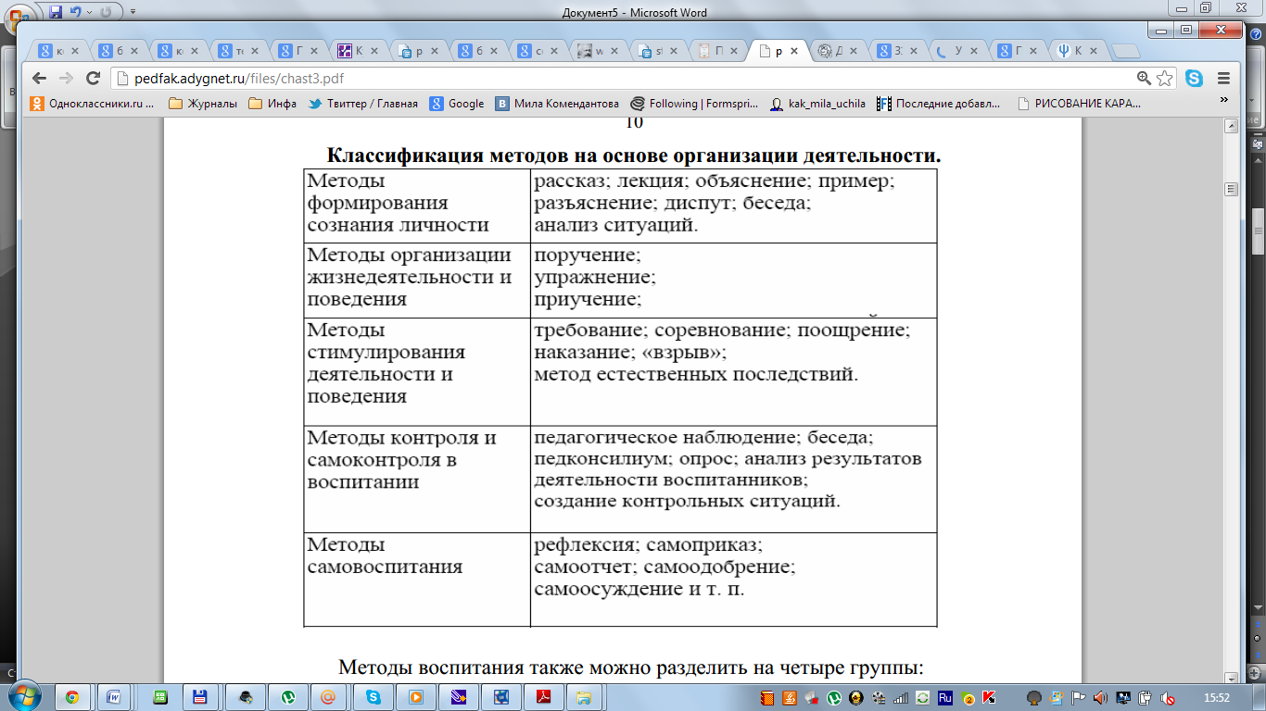The image size is (1266, 711).
Task: Click the sentence "Методы воспитания также можно разделить..."
Action: pyautogui.click(x=630, y=667)
